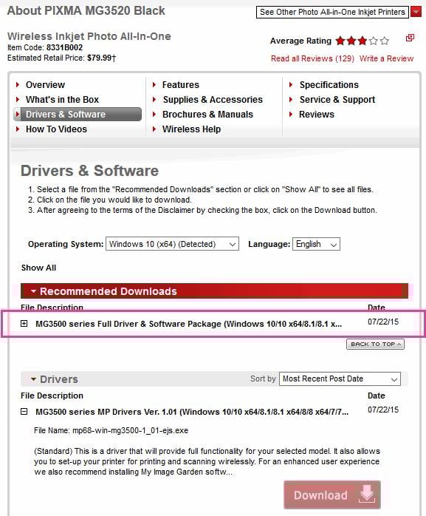Screen dimensions: 426x516
Task: Click the Write a Review link
Action: 386,58
